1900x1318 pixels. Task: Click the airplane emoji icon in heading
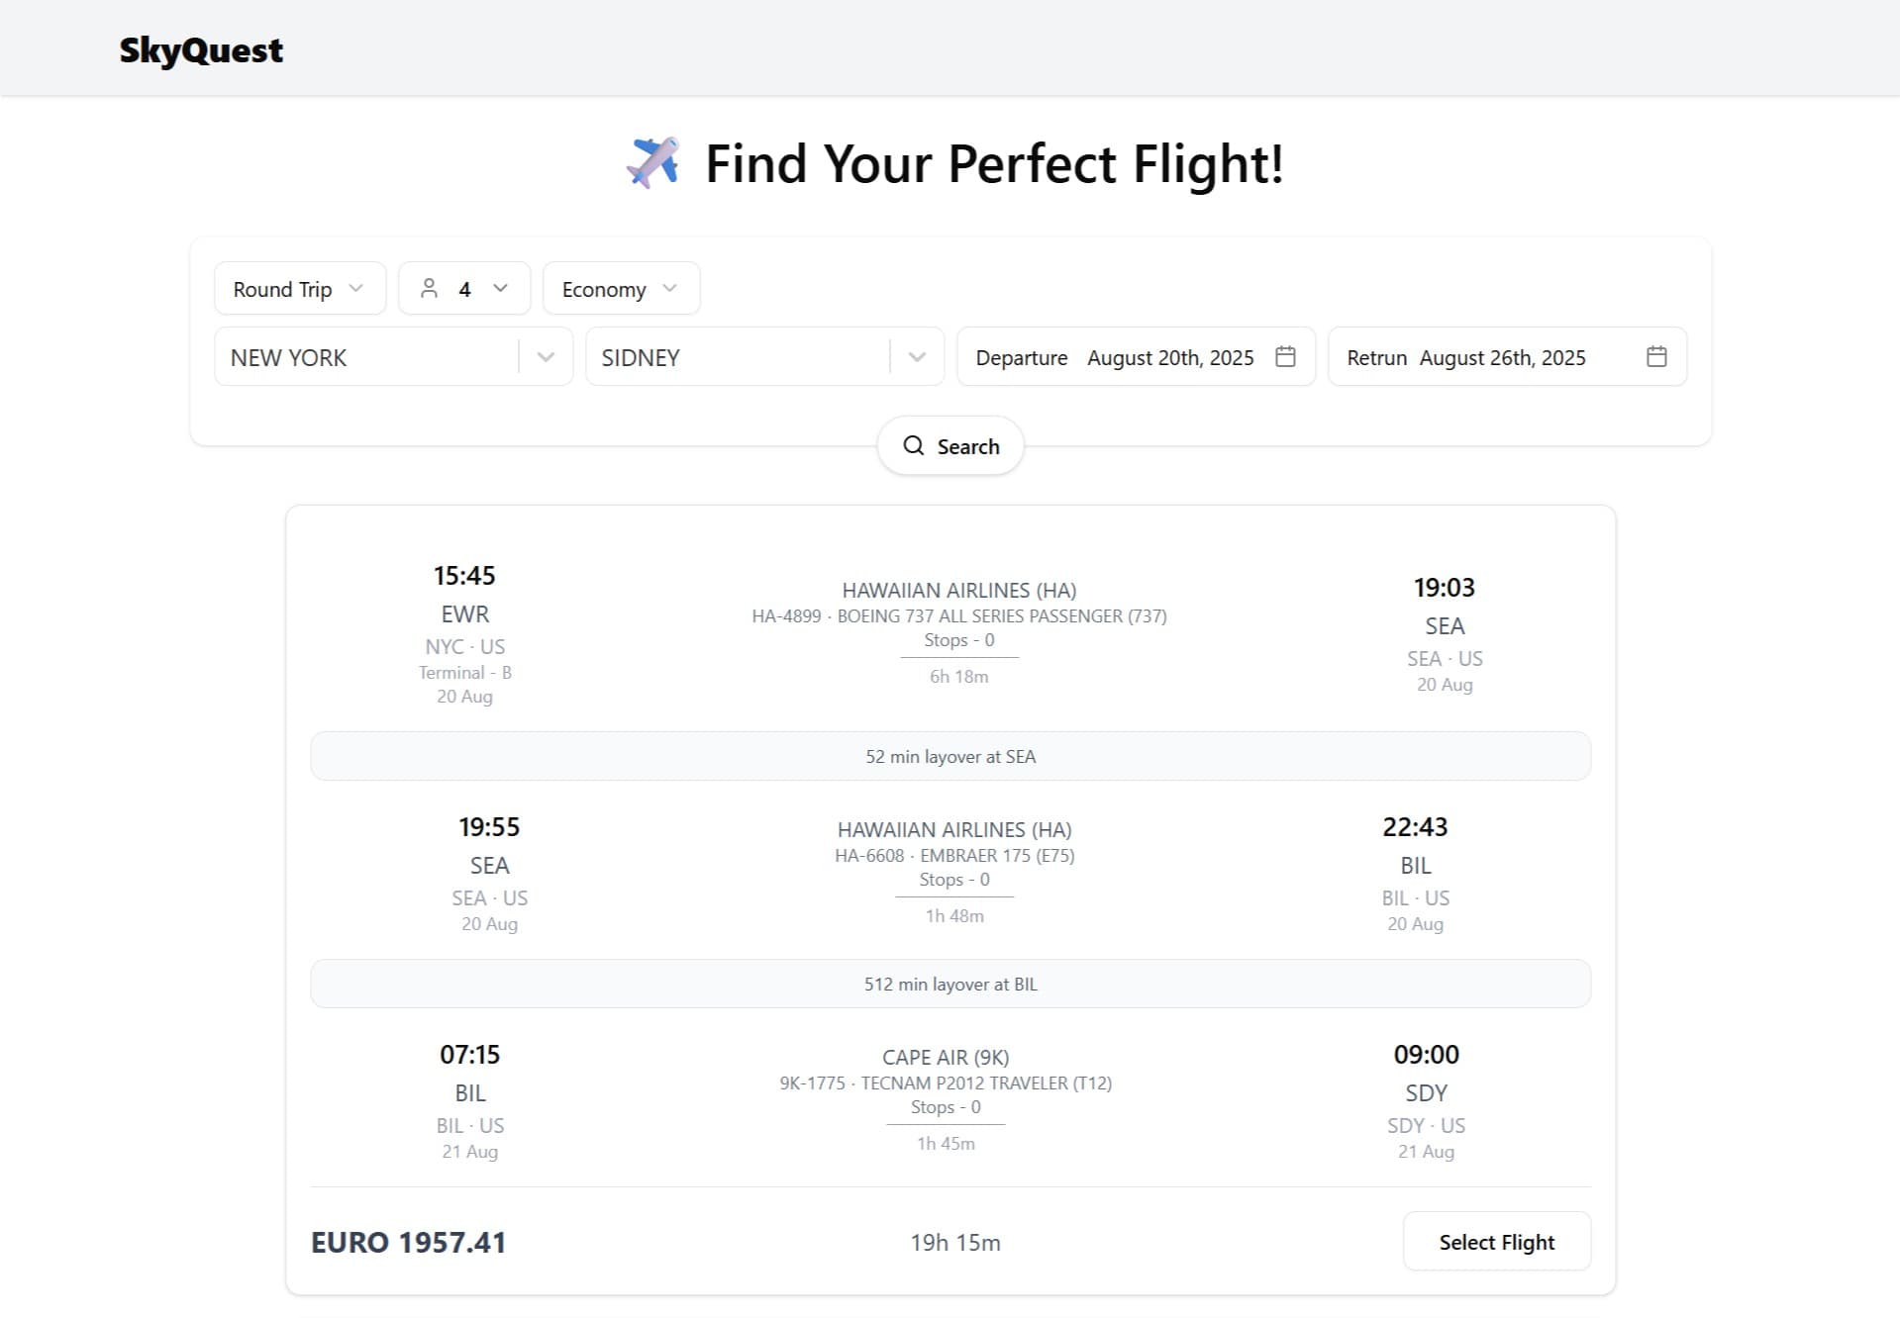pos(653,163)
